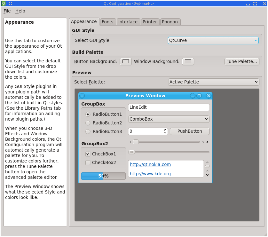
Task: Open the Preview Window menu icon
Action: (82, 96)
